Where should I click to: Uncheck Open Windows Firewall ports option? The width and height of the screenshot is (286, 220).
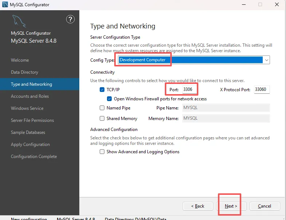coord(109,99)
